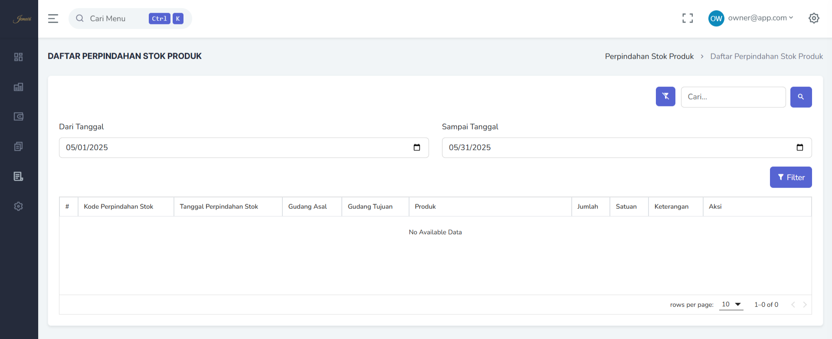Open the rows per page dropdown
Image resolution: width=832 pixels, height=339 pixels.
coord(731,305)
